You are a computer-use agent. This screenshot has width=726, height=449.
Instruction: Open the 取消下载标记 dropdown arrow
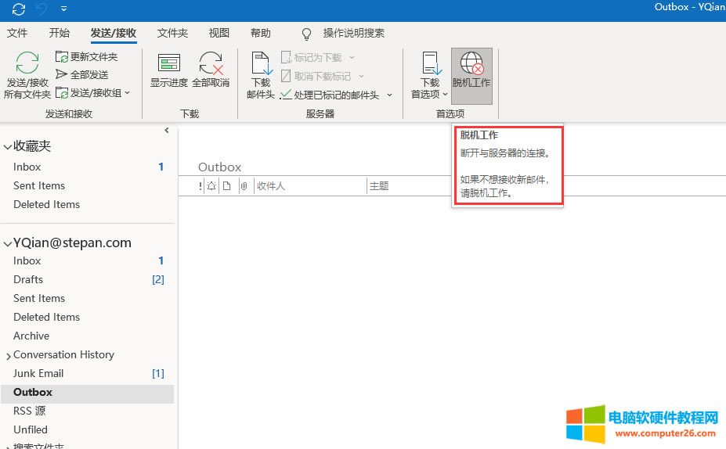pyautogui.click(x=362, y=76)
